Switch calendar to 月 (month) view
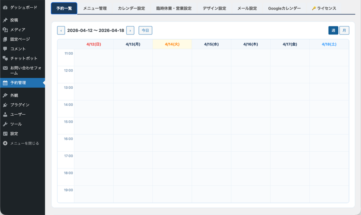This screenshot has height=215, width=361. (x=344, y=30)
